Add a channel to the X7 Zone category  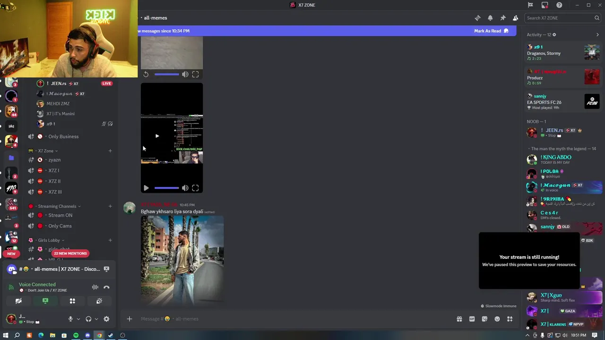pyautogui.click(x=110, y=151)
